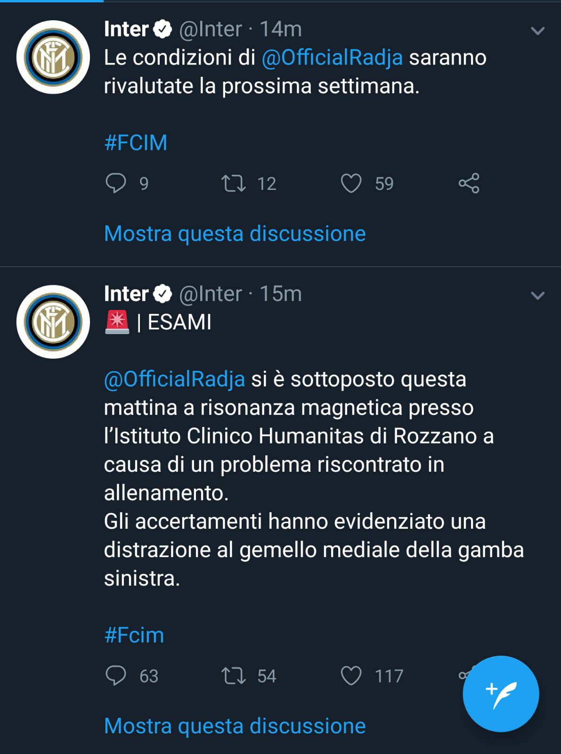Like the tweet with 59 likes
The image size is (561, 754).
tap(351, 183)
